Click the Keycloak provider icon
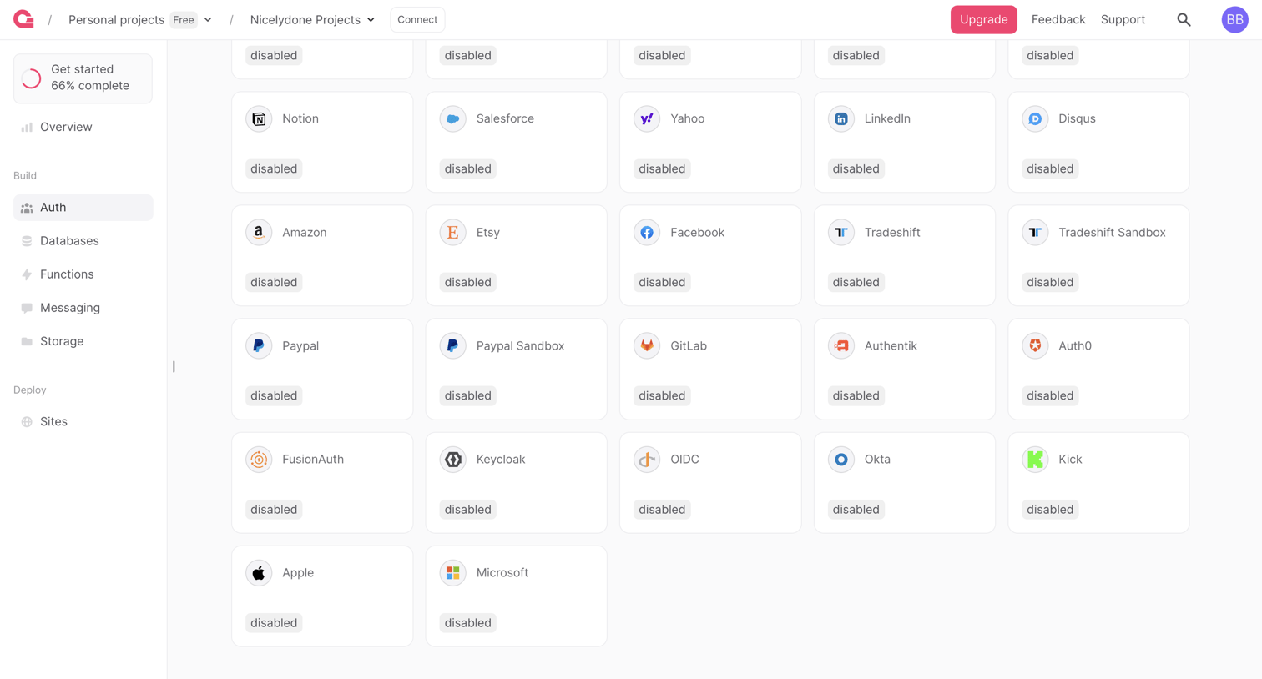The width and height of the screenshot is (1262, 679). click(452, 459)
